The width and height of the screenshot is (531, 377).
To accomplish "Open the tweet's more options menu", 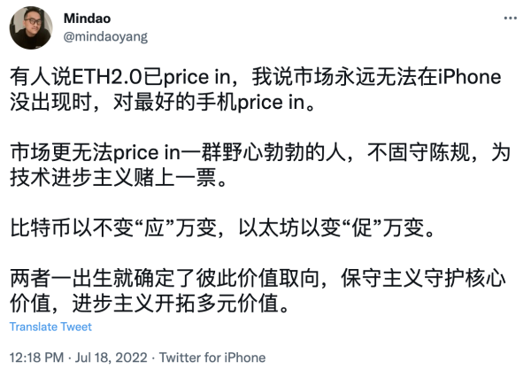I will coord(511,18).
